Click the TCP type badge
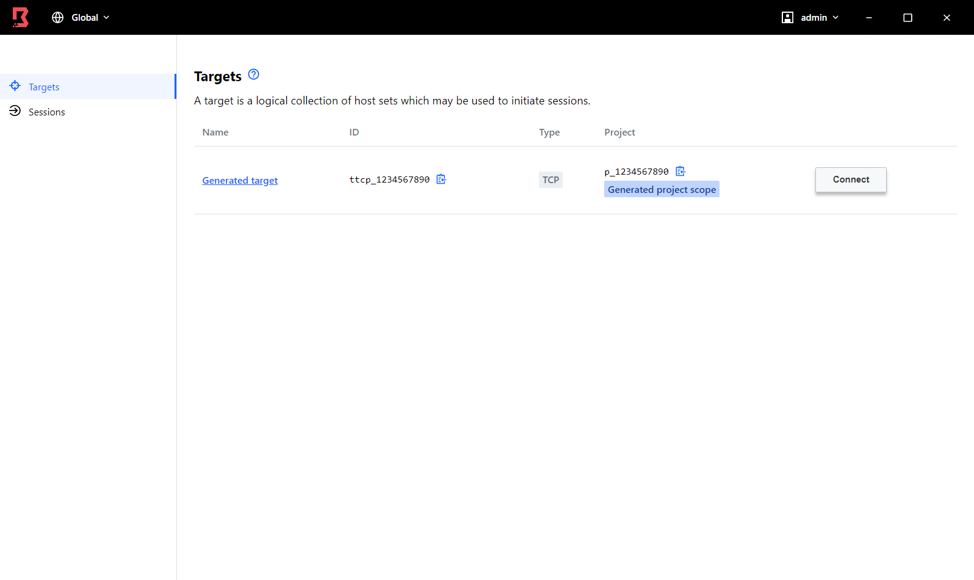 (550, 179)
